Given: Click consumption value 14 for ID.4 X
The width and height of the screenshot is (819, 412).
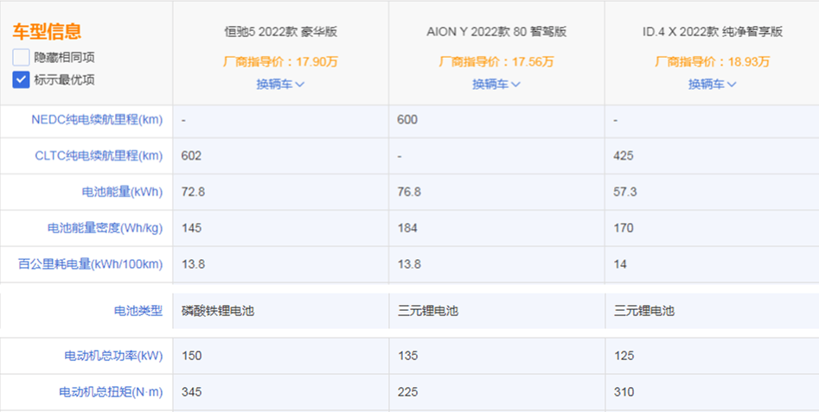Looking at the screenshot, I should [620, 264].
